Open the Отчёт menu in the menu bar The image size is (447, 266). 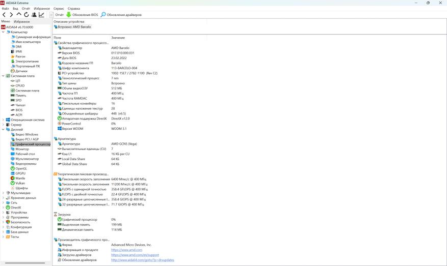tap(26, 9)
